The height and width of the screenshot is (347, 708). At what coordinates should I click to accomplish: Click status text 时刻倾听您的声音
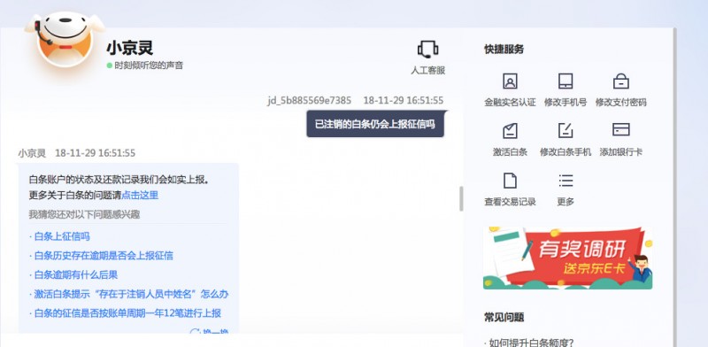click(149, 66)
